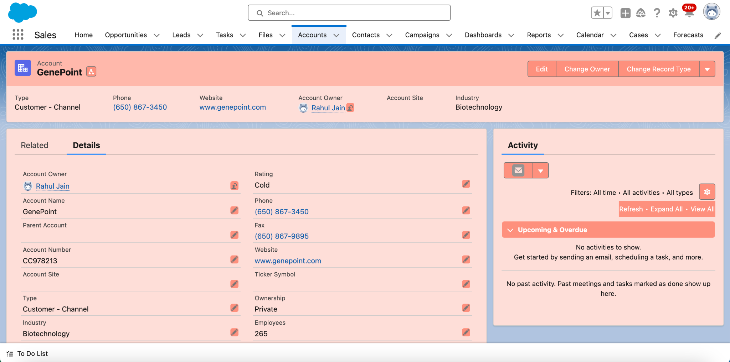Image resolution: width=730 pixels, height=362 pixels.
Task: Expand the Tasks nav dropdown chevron
Action: click(x=243, y=35)
